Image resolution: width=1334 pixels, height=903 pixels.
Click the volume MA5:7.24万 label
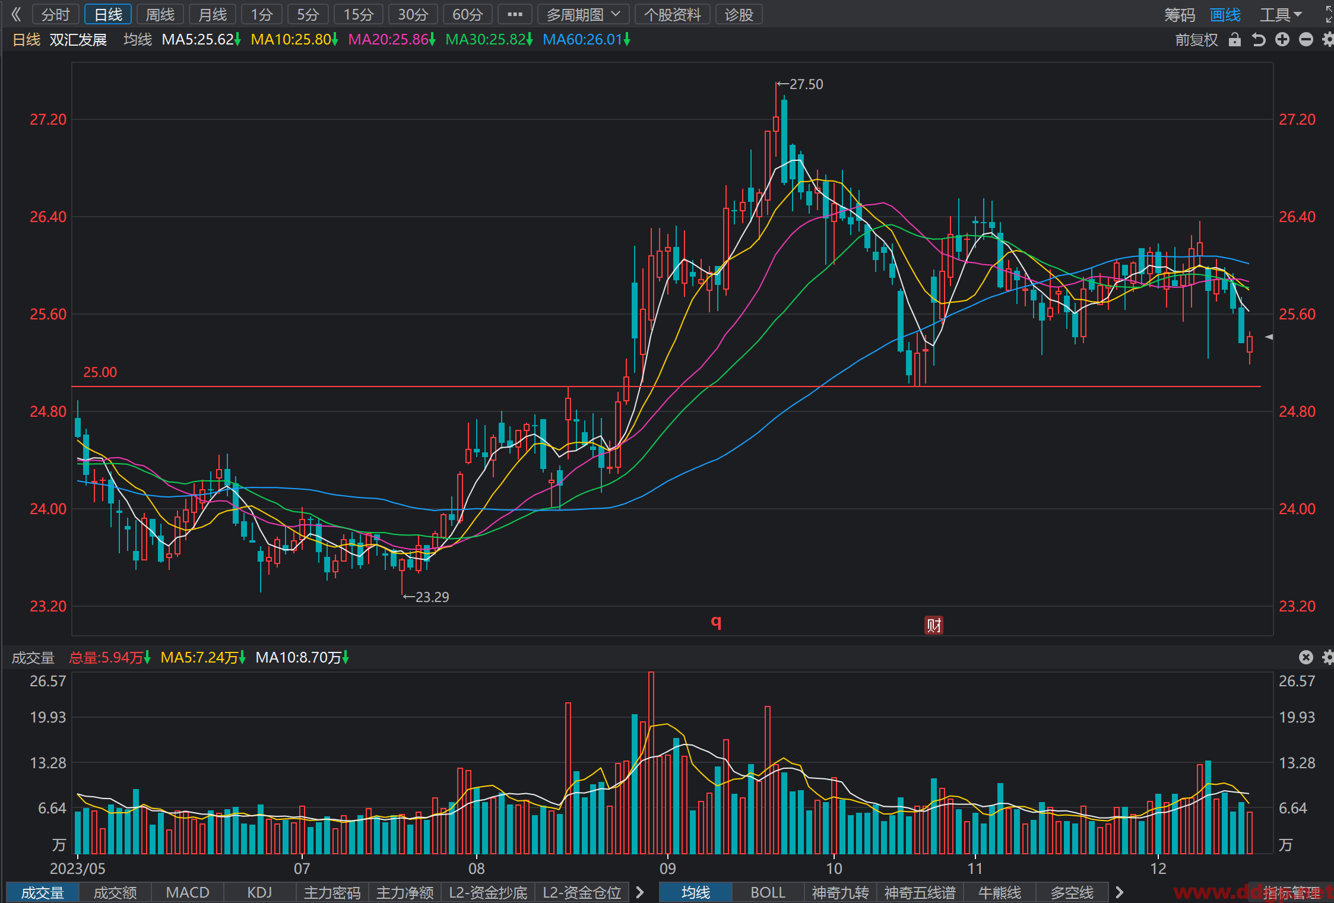(x=203, y=657)
